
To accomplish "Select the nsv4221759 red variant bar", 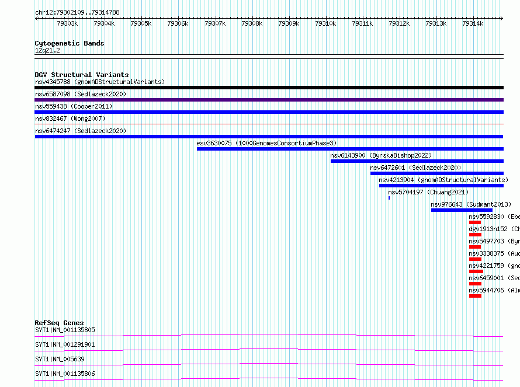I will (476, 271).
